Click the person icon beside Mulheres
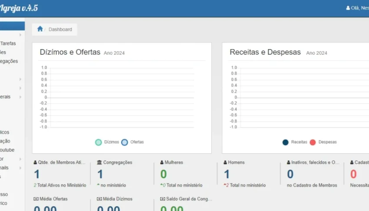The height and width of the screenshot is (211, 369). coord(162,162)
